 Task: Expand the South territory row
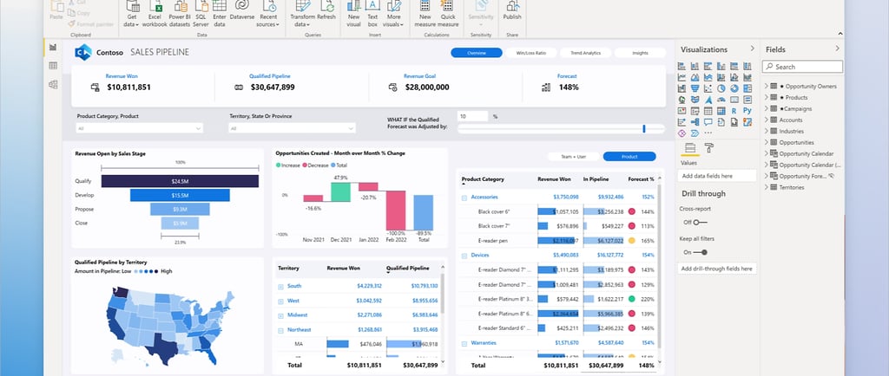(x=280, y=287)
